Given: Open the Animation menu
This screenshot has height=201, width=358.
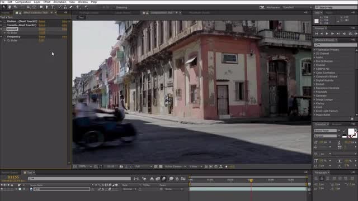Looking at the screenshot, I should (60, 2).
